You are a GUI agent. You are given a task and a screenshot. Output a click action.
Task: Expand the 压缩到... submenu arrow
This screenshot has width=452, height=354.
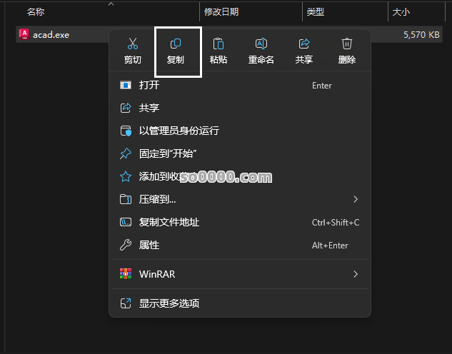[356, 199]
